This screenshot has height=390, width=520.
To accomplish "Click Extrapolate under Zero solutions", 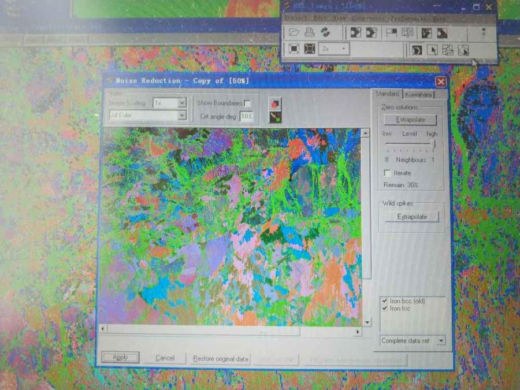I will coord(410,120).
